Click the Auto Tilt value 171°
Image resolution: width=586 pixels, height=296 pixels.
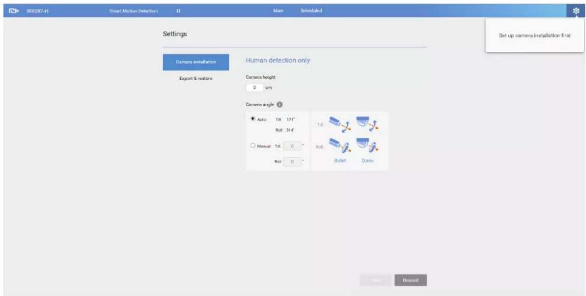291,119
